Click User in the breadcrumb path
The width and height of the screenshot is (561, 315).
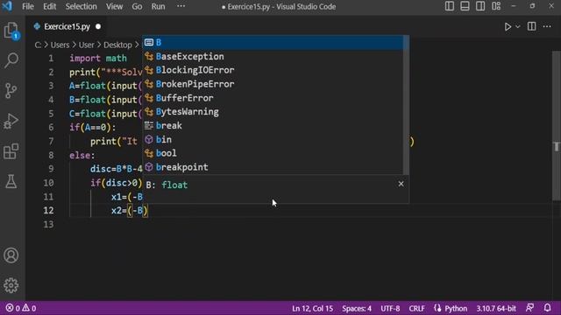[86, 45]
